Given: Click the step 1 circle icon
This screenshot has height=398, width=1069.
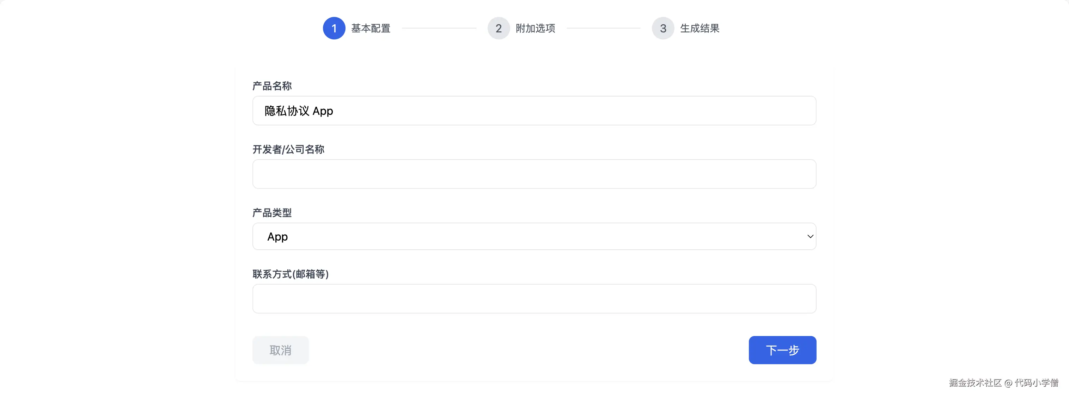Looking at the screenshot, I should click(334, 28).
